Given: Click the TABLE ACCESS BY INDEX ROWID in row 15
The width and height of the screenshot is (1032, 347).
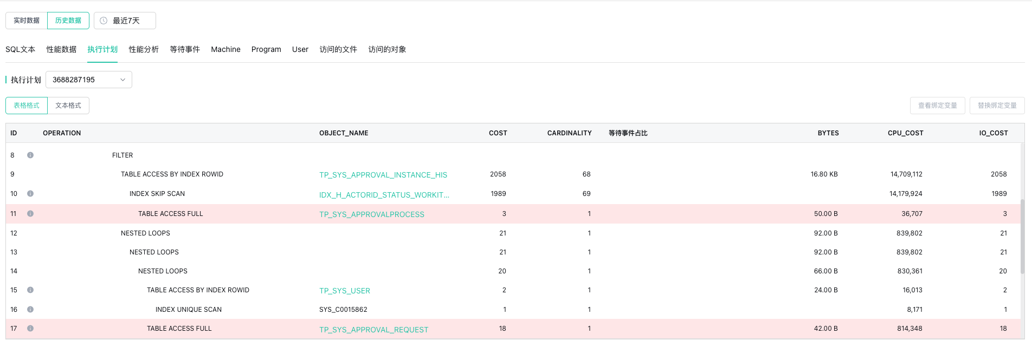Looking at the screenshot, I should (x=198, y=290).
